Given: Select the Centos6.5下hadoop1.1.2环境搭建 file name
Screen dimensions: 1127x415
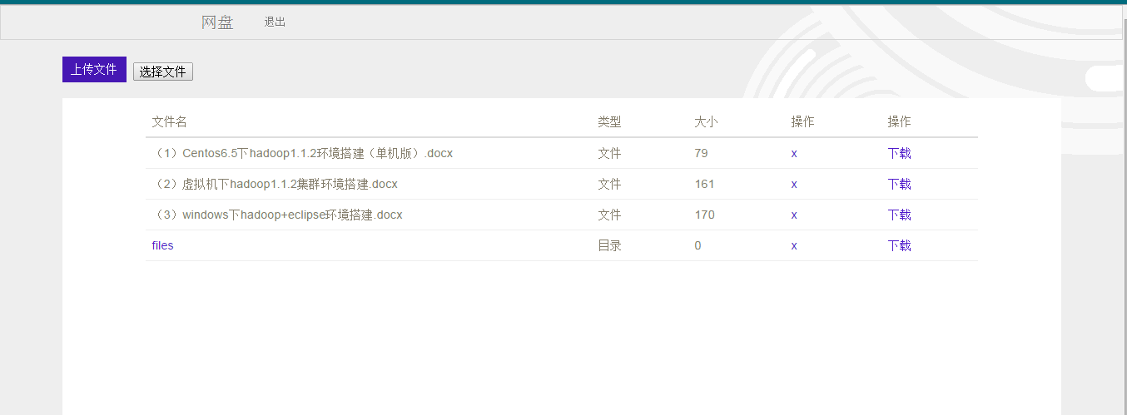Looking at the screenshot, I should pyautogui.click(x=302, y=153).
